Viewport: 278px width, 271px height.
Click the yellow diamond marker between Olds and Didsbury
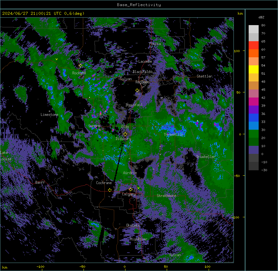tap(125, 134)
